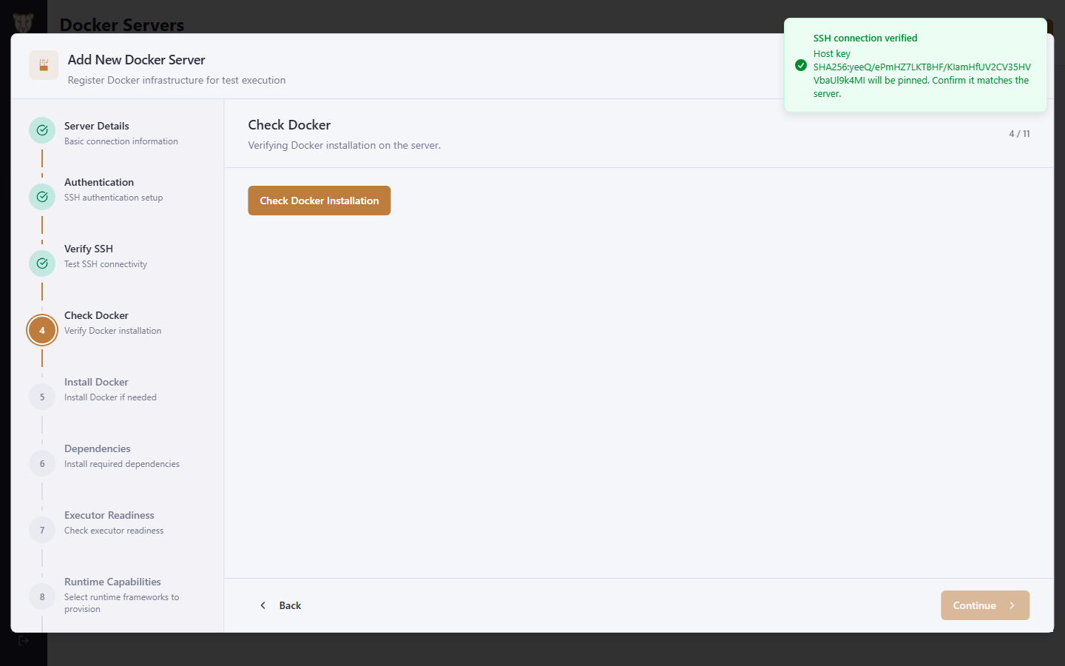Click 'Check executor readiness' description
1065x666 pixels.
tap(114, 531)
